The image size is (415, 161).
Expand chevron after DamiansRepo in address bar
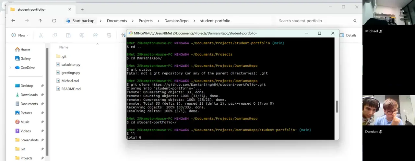point(194,21)
